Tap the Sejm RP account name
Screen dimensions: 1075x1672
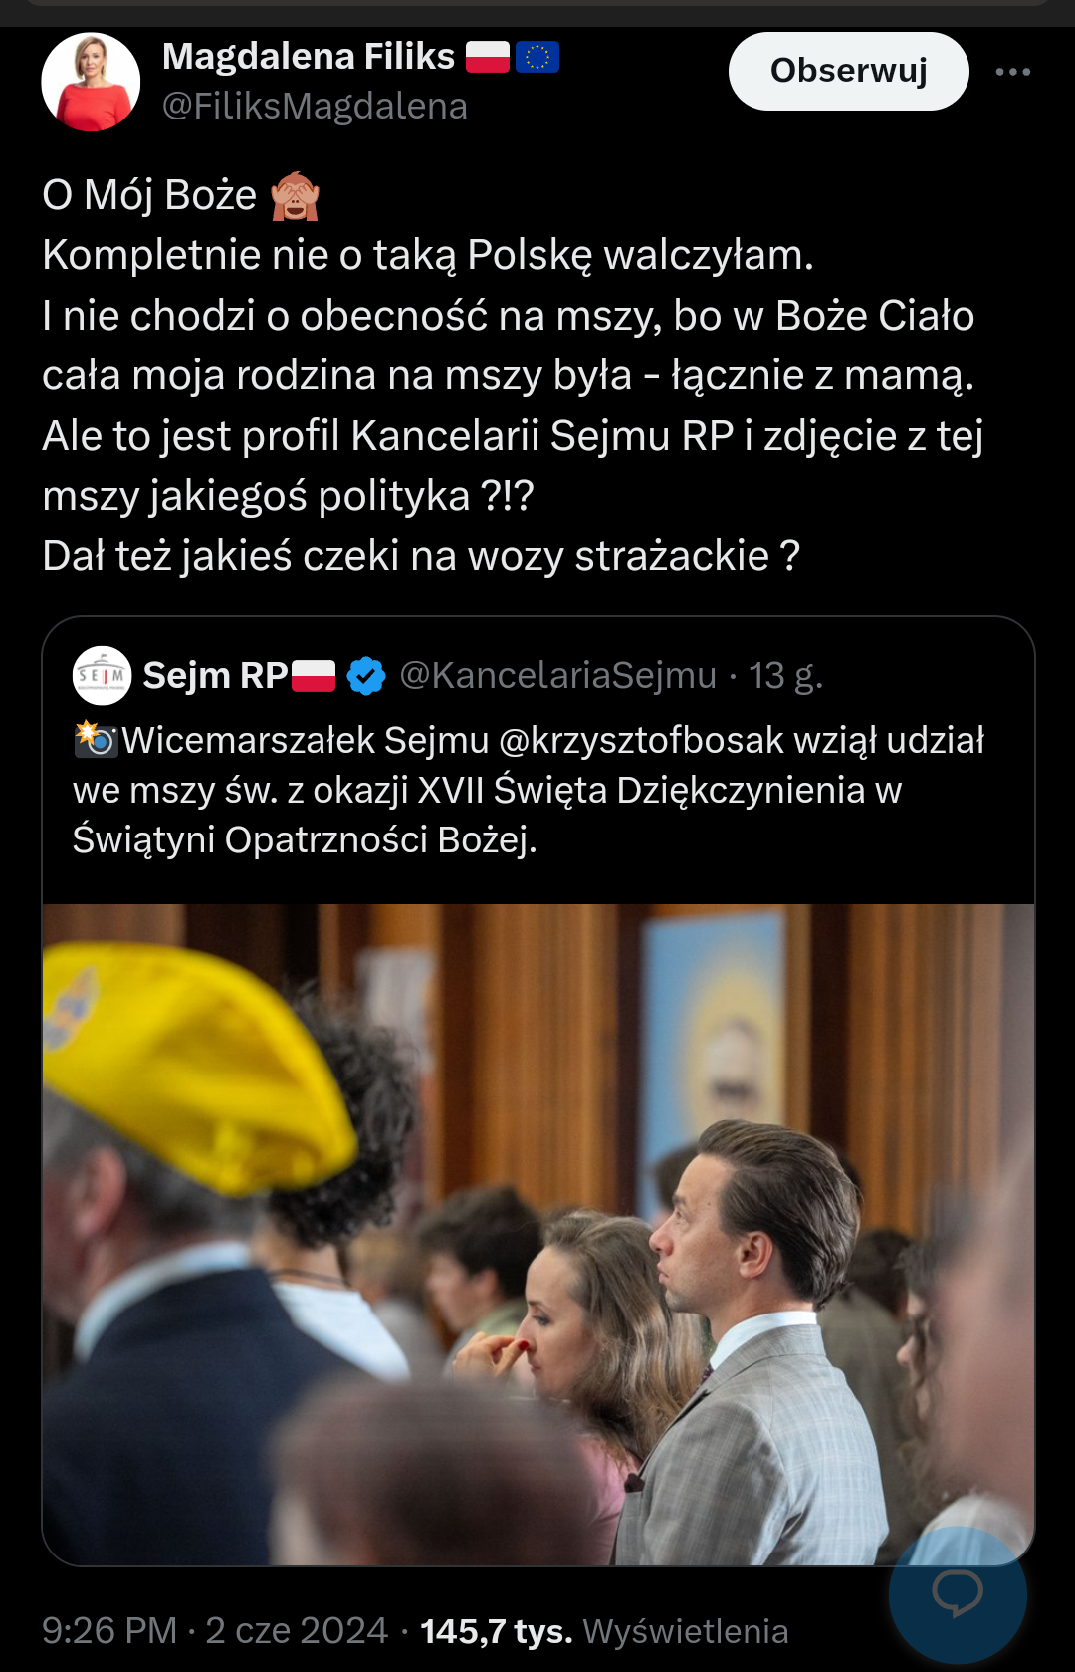[215, 676]
